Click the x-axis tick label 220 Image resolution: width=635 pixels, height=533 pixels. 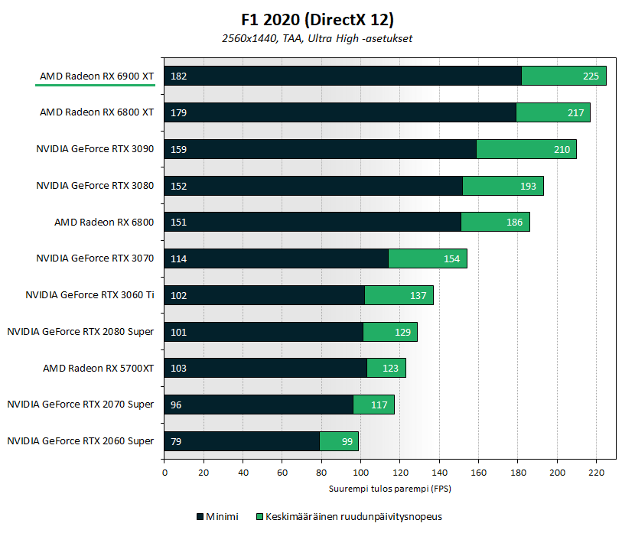[596, 473]
